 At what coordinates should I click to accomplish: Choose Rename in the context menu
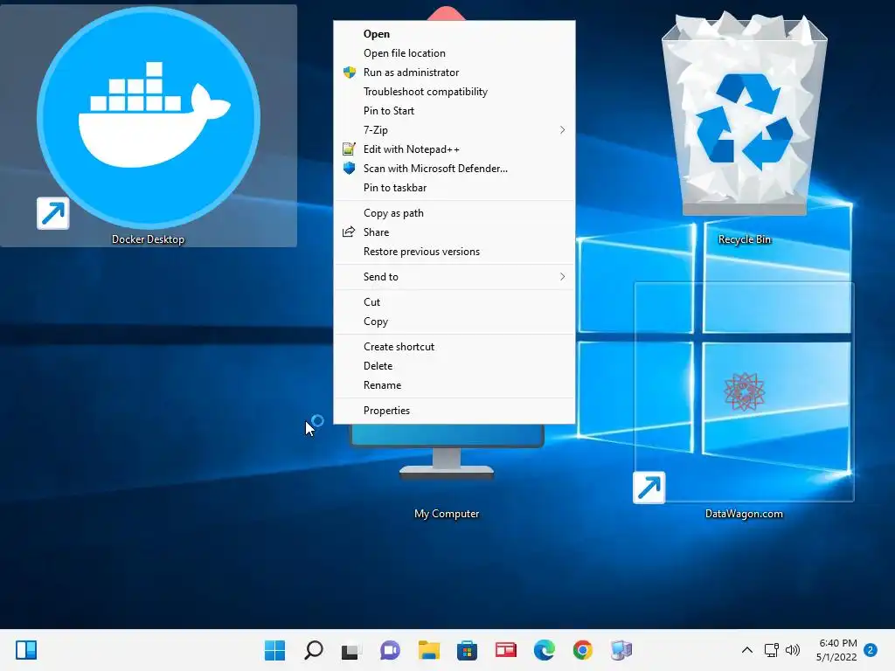pos(454,385)
